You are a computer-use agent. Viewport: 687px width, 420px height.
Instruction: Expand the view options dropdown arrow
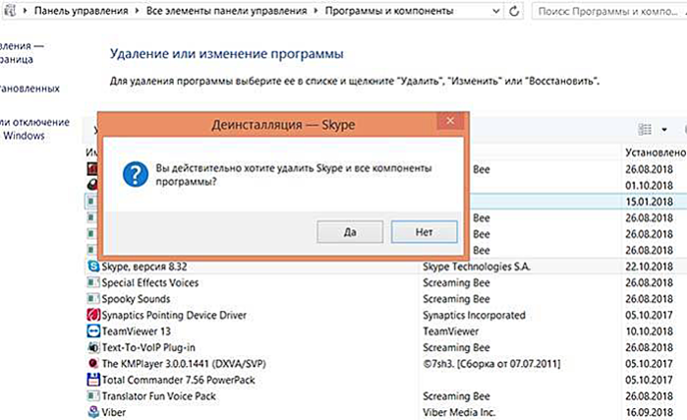tap(664, 129)
